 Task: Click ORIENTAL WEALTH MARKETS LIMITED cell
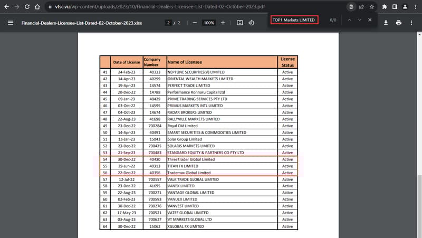click(222, 79)
